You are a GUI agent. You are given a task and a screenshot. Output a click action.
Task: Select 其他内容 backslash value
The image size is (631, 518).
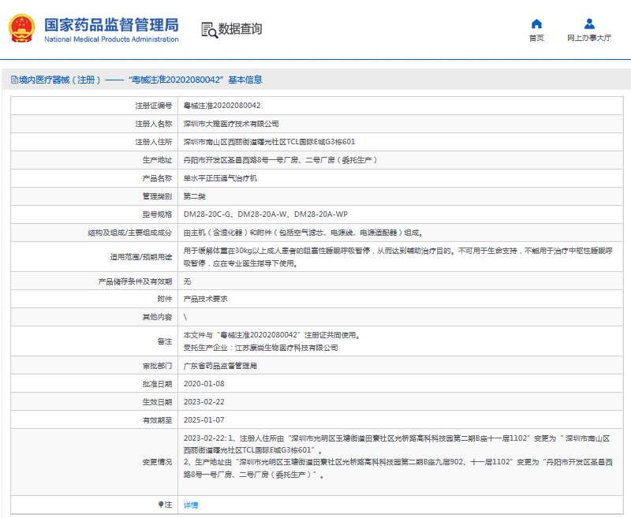point(185,317)
